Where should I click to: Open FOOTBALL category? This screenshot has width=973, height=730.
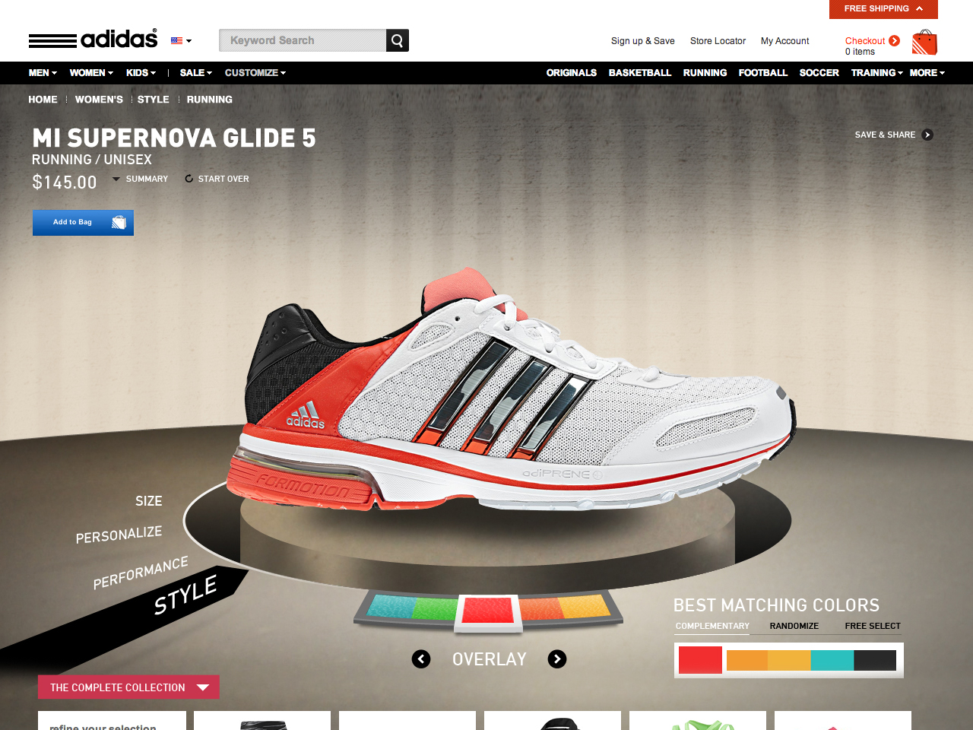[x=763, y=73]
